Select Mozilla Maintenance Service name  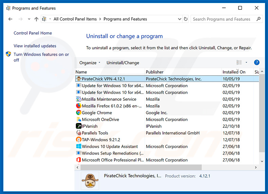109,99
